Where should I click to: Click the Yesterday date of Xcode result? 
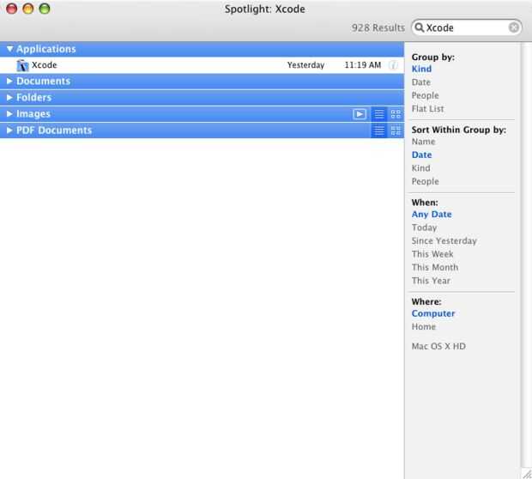(x=305, y=65)
